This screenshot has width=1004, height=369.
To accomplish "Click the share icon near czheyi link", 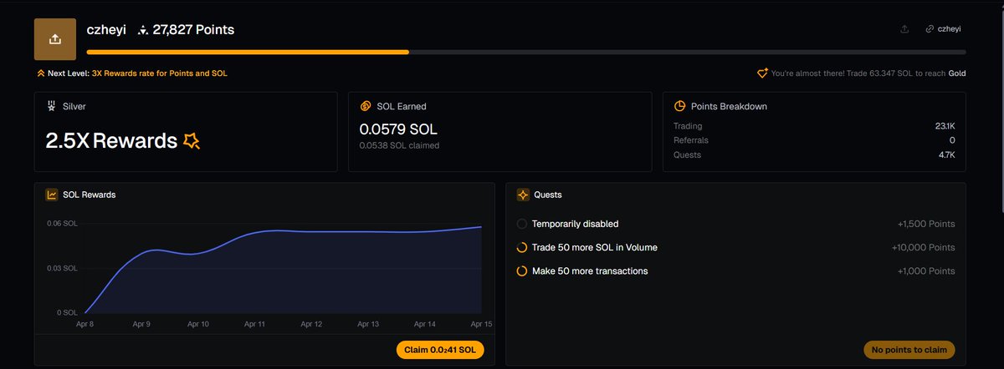I will click(904, 29).
